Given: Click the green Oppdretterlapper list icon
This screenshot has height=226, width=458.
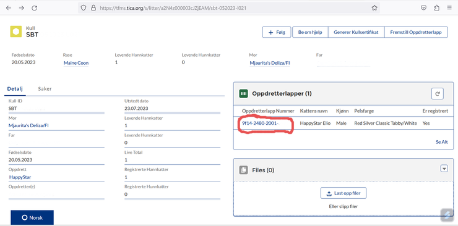Looking at the screenshot, I should [x=243, y=94].
